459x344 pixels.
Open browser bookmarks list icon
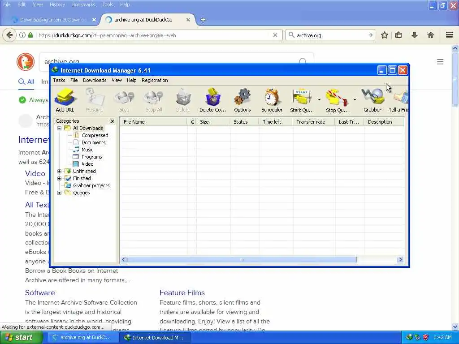(x=398, y=35)
